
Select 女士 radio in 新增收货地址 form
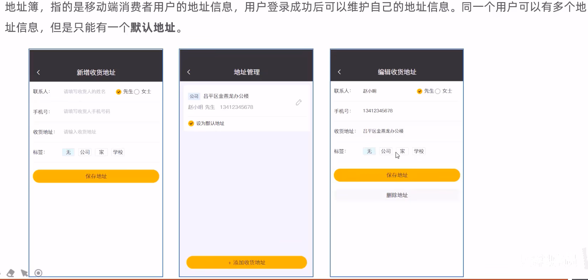pyautogui.click(x=136, y=92)
